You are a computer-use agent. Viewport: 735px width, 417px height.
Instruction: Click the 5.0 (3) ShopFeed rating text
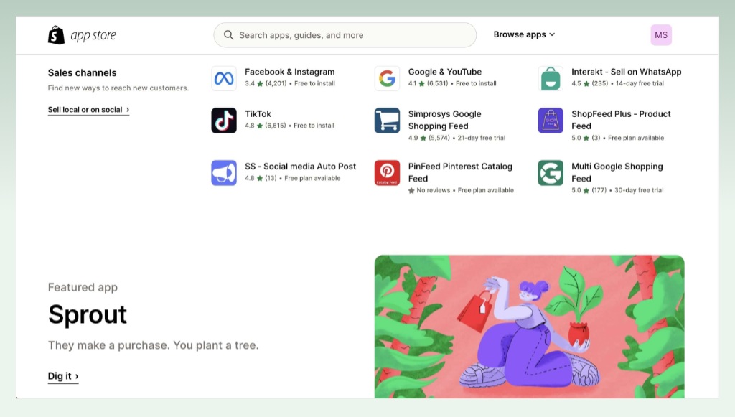tap(586, 138)
